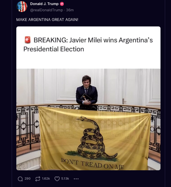Click the coiled rattlesnake on the flag
The height and width of the screenshot is (187, 171).
click(94, 138)
